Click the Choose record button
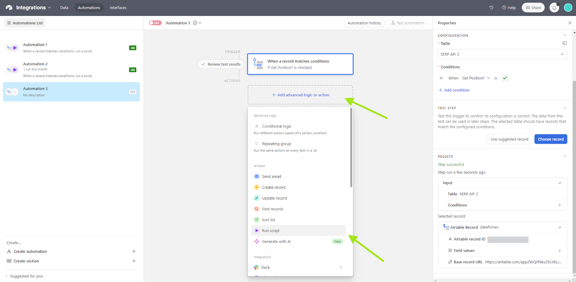Viewport: 576px width, 282px height. coord(551,139)
